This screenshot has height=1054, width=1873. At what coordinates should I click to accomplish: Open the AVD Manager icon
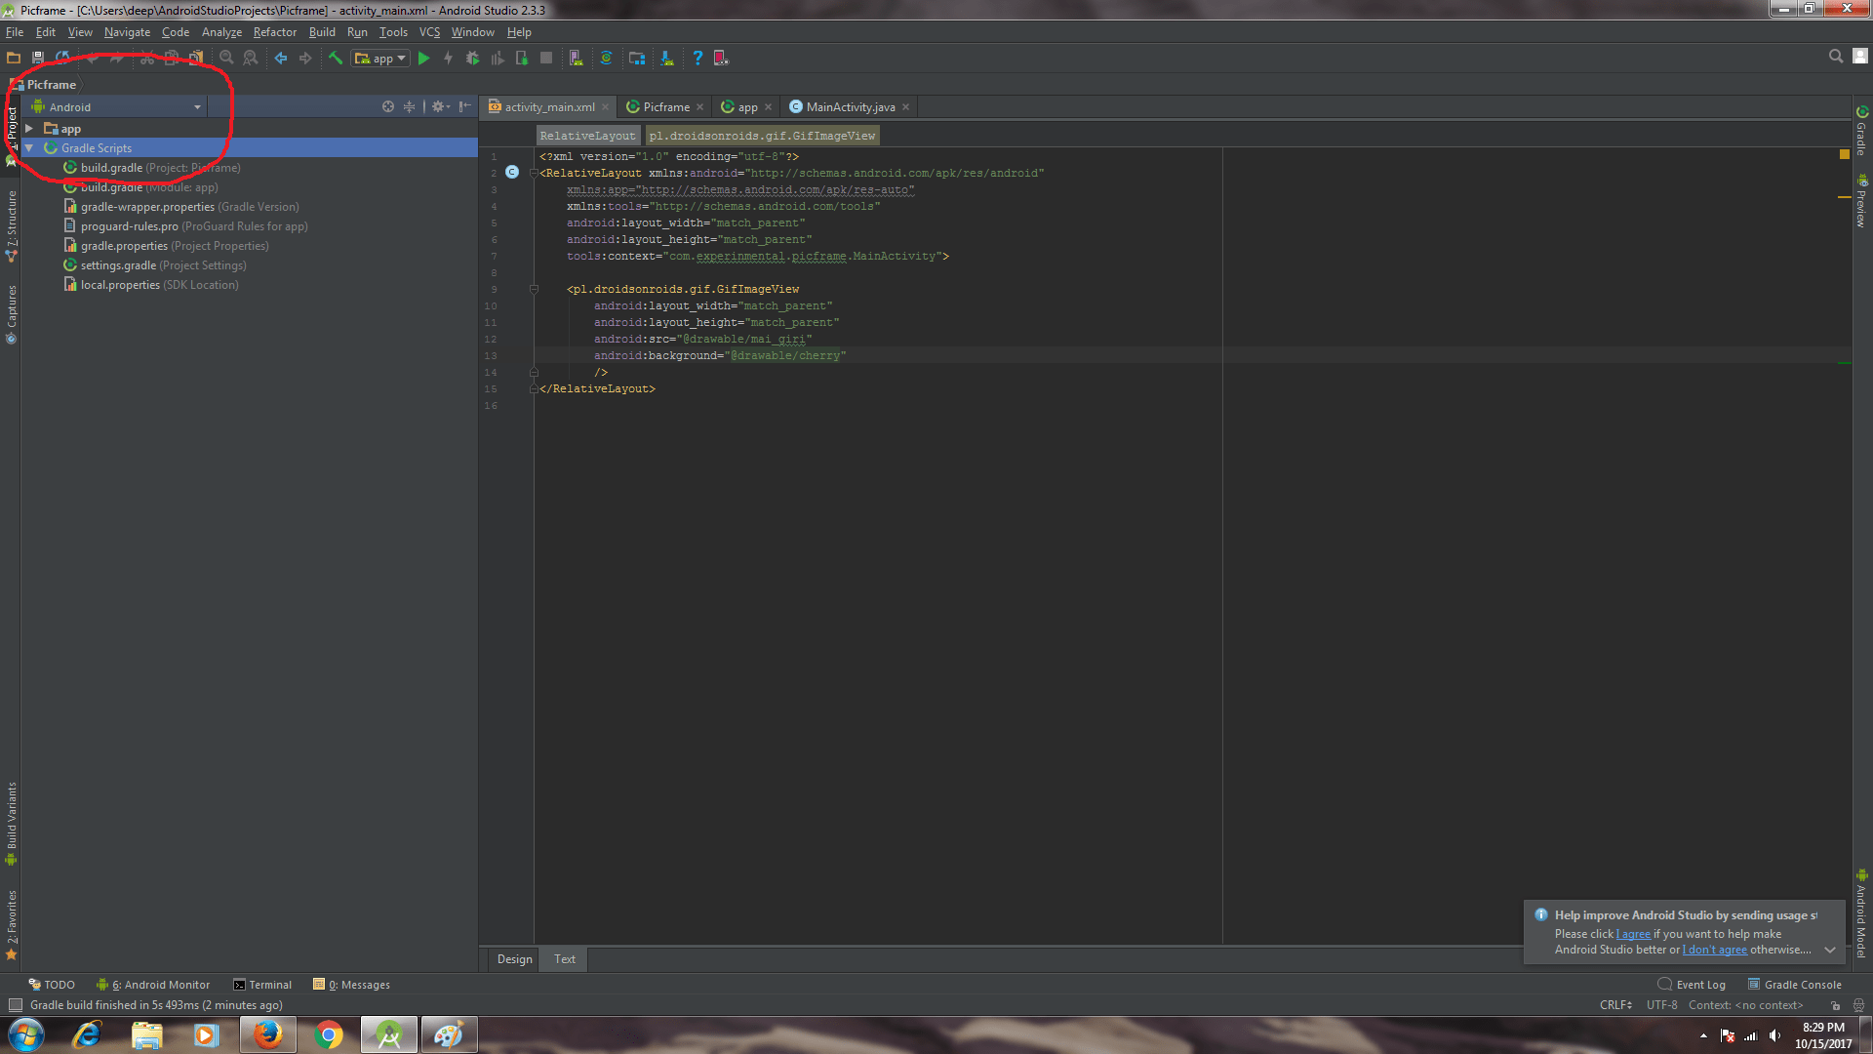point(577,59)
